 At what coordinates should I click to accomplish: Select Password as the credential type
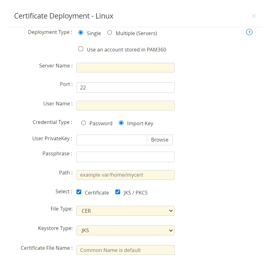(x=84, y=123)
